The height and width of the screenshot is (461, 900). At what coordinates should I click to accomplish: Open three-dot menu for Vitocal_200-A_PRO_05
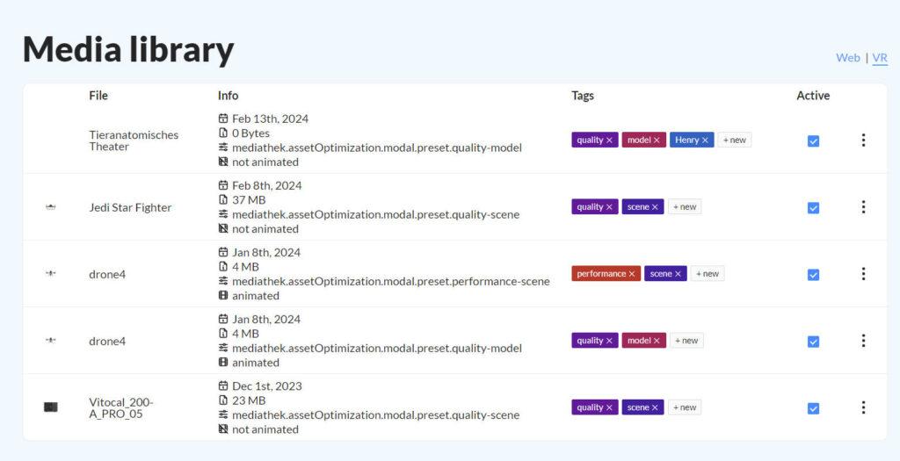[x=863, y=407]
